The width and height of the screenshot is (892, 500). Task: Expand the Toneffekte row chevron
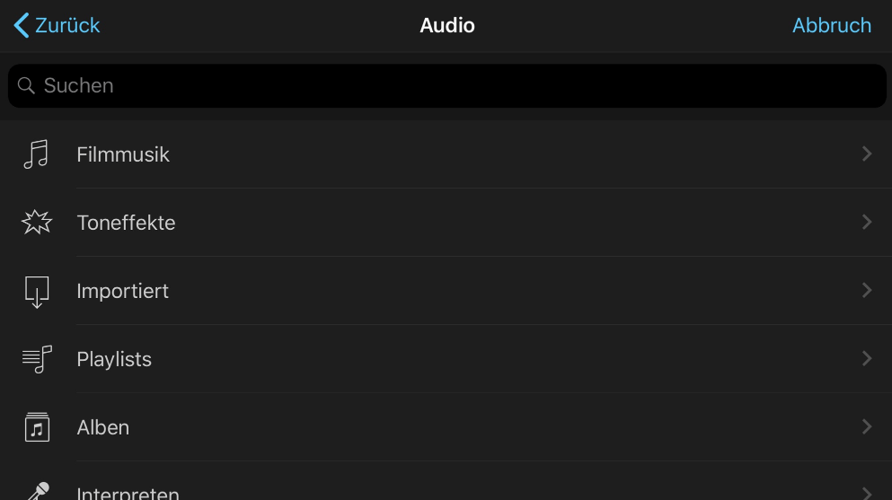(x=867, y=223)
